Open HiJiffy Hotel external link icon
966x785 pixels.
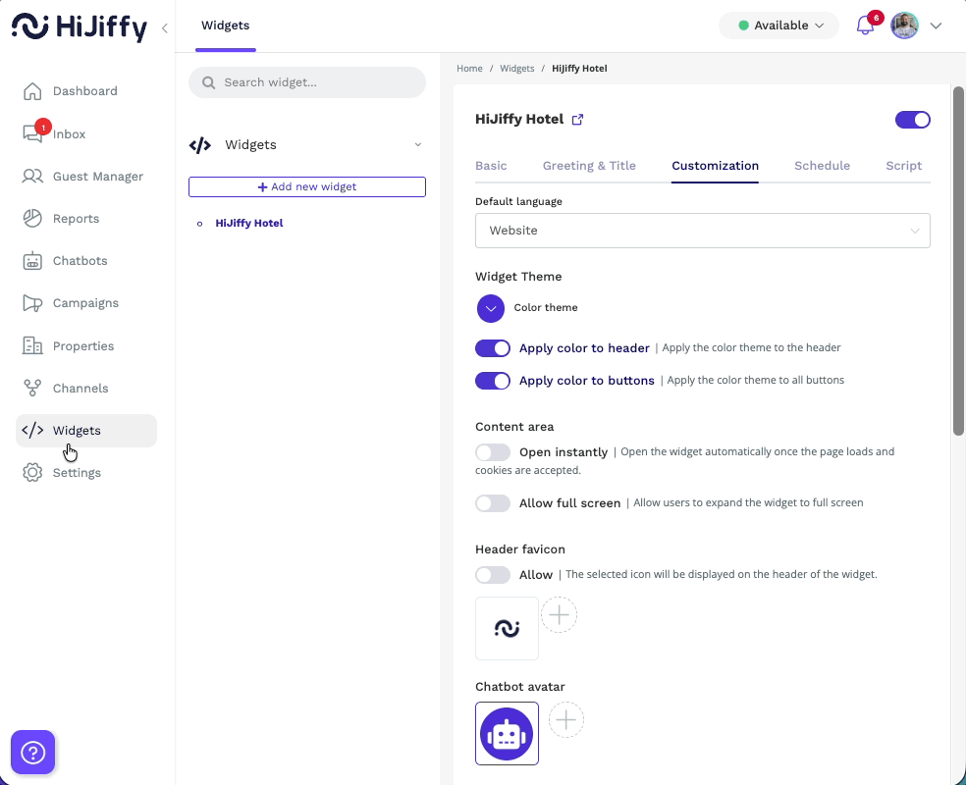tap(577, 120)
